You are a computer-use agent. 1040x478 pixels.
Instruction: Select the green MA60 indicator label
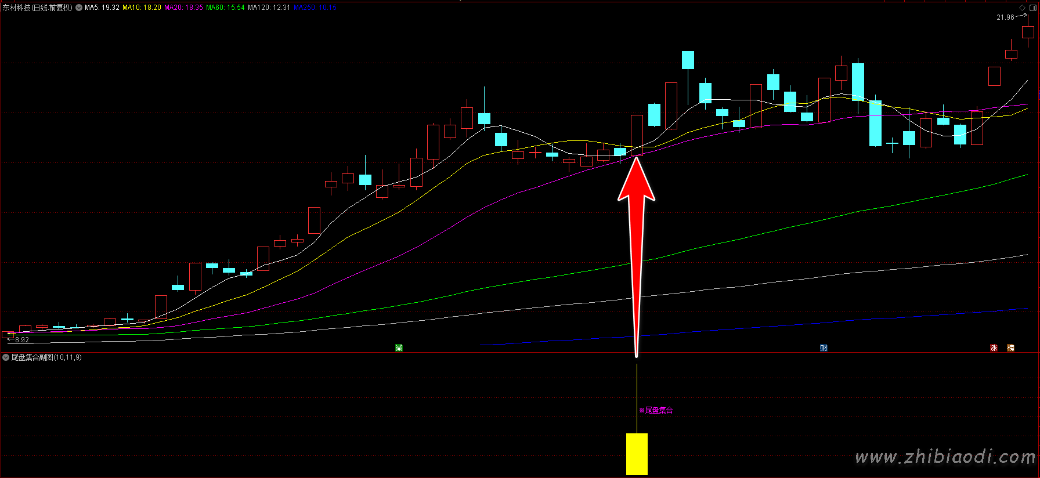pos(225,8)
